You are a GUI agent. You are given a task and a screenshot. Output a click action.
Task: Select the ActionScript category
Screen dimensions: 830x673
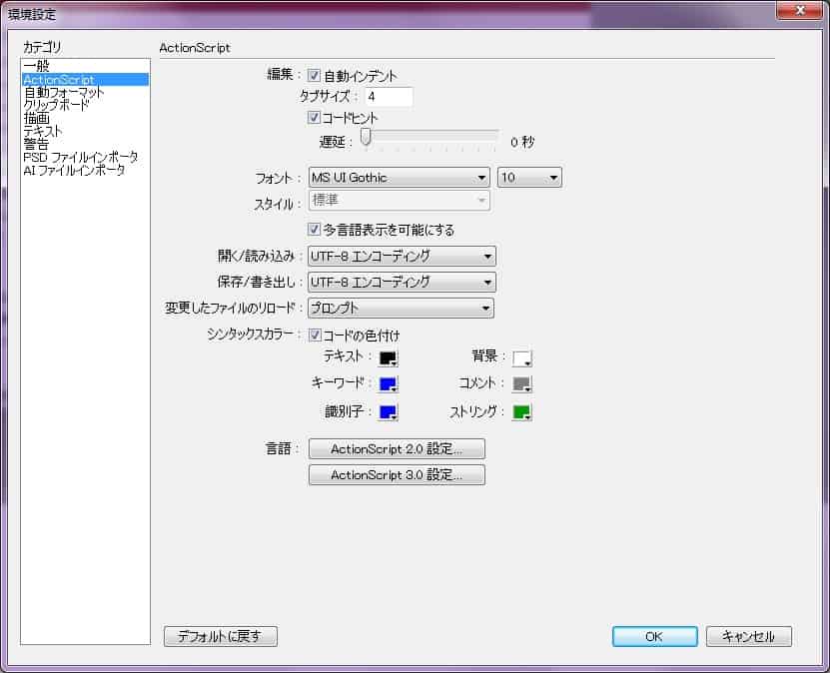pyautogui.click(x=85, y=79)
